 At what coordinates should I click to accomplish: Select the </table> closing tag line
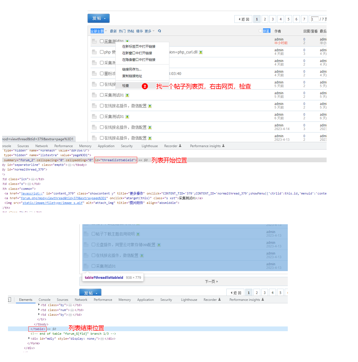(148, 329)
